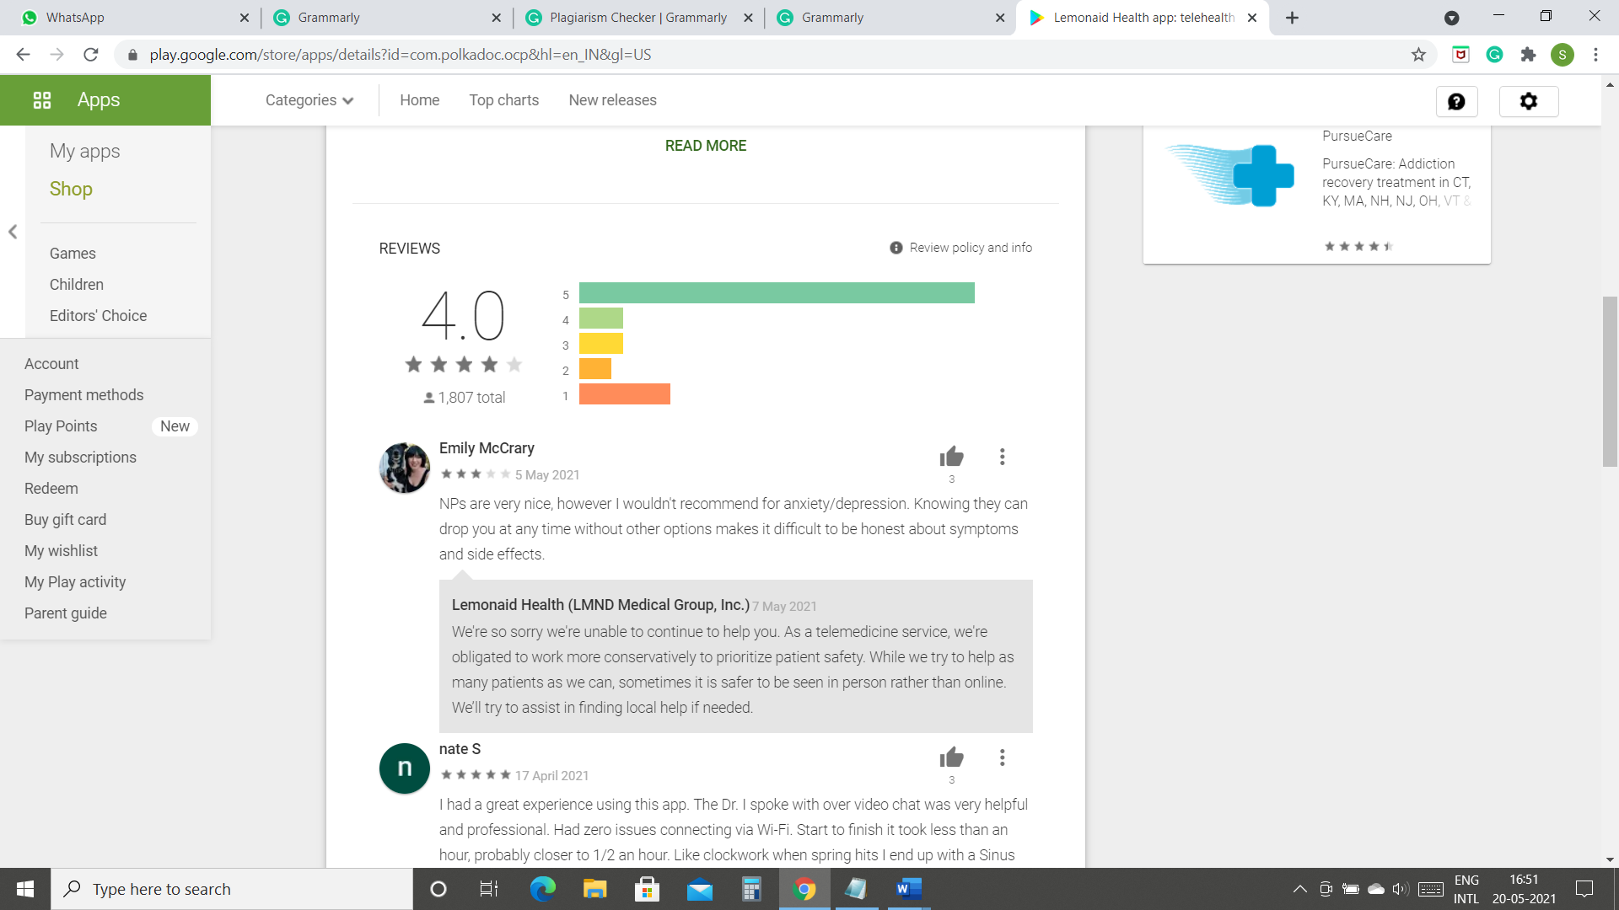Open Editors' Choice in the sidebar
Screen dimensions: 1619x910
[98, 316]
